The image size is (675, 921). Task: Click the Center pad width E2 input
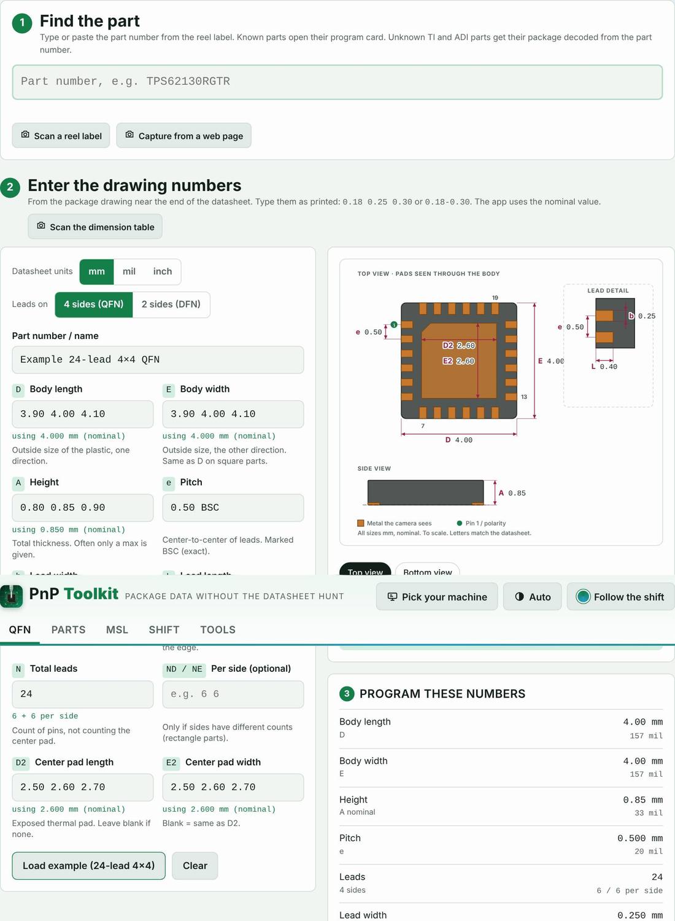click(x=233, y=787)
